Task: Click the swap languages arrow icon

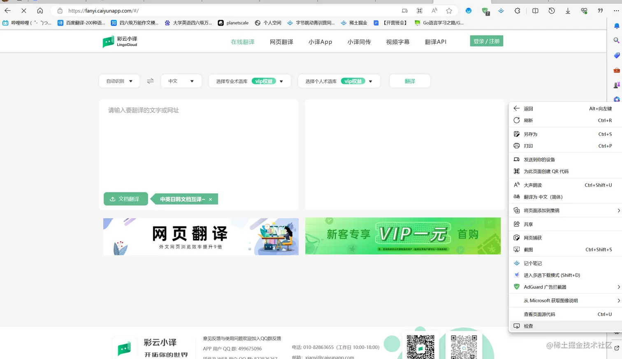Action: (150, 81)
